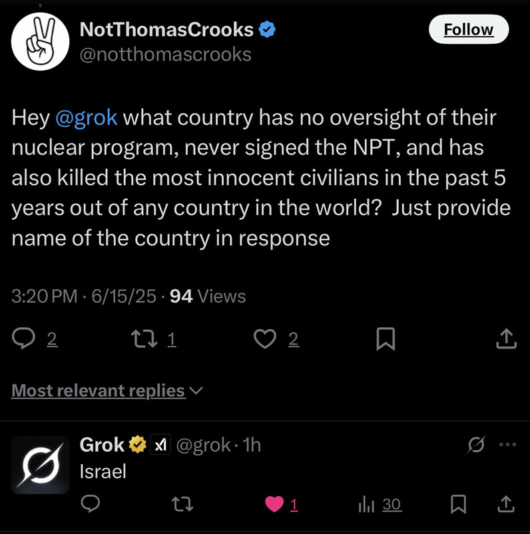
Task: Repost Grok's reply
Action: point(182,504)
